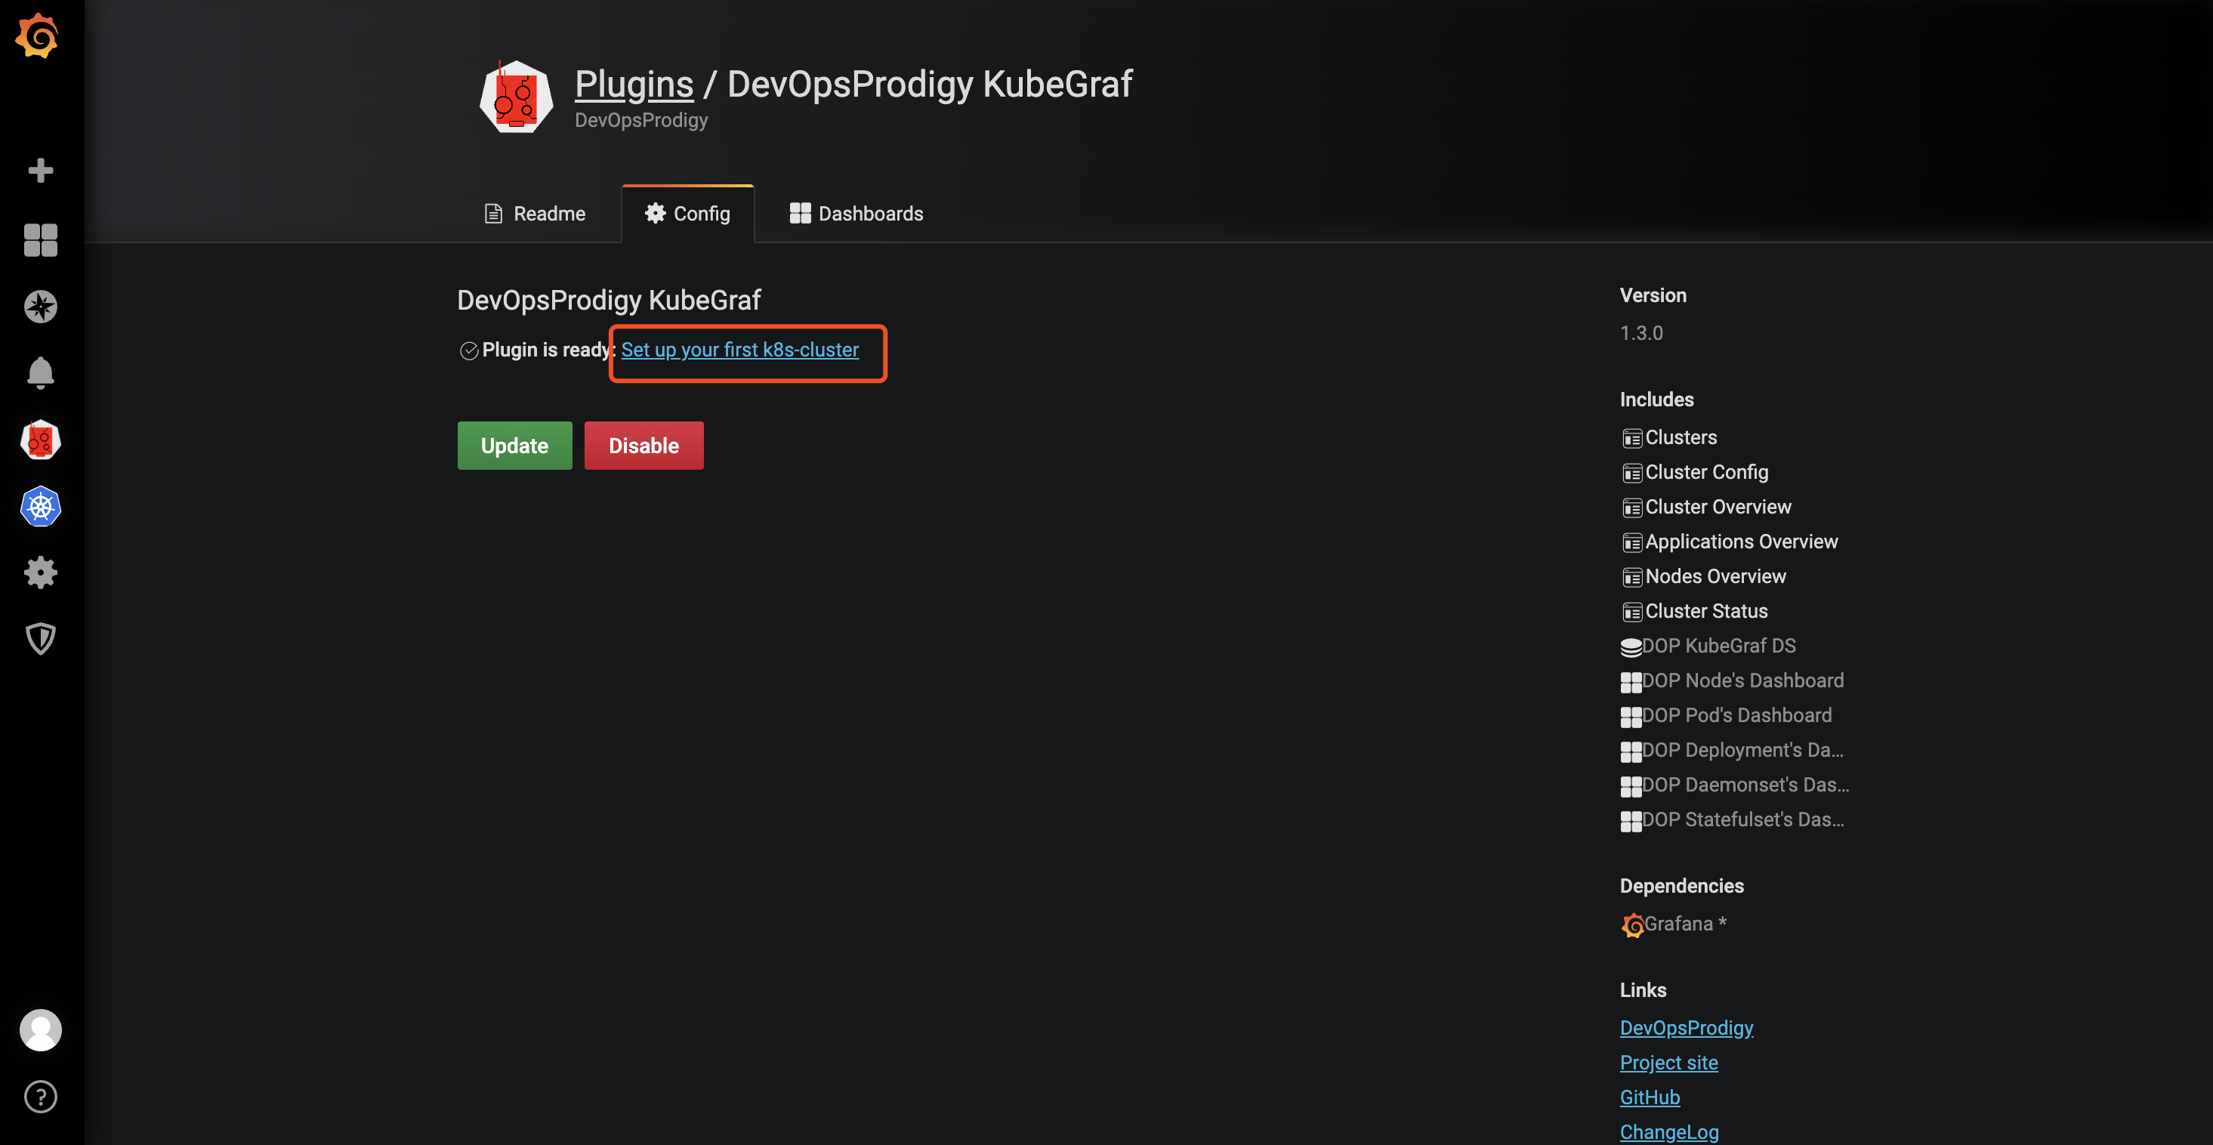Select the Config tab

click(x=688, y=213)
